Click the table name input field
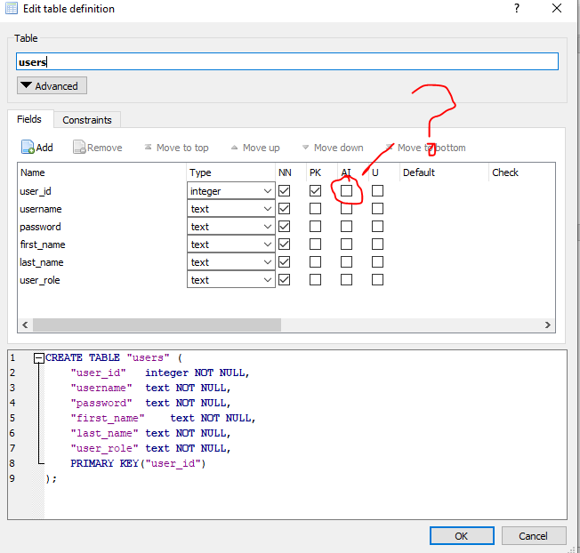 click(286, 61)
